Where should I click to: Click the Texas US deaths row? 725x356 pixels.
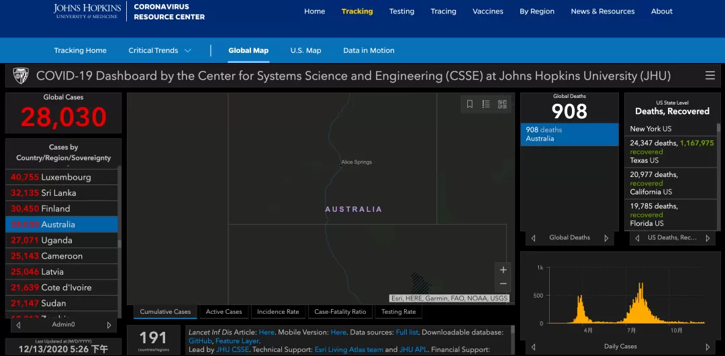(671, 152)
